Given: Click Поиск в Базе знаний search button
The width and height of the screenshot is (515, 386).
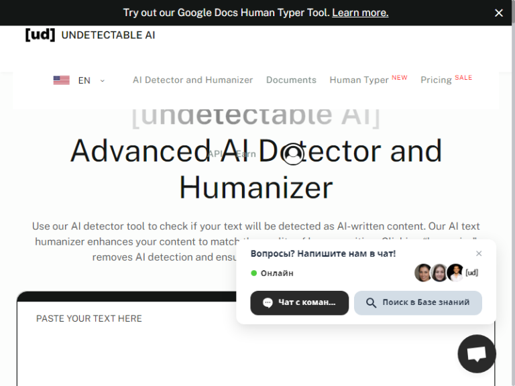Looking at the screenshot, I should (x=418, y=303).
